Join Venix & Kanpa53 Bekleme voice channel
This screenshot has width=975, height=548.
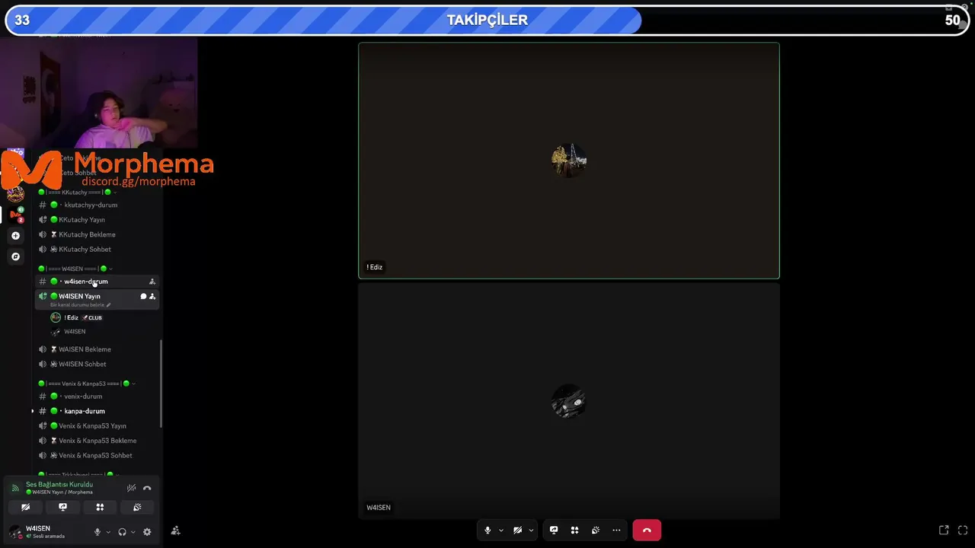pos(97,441)
